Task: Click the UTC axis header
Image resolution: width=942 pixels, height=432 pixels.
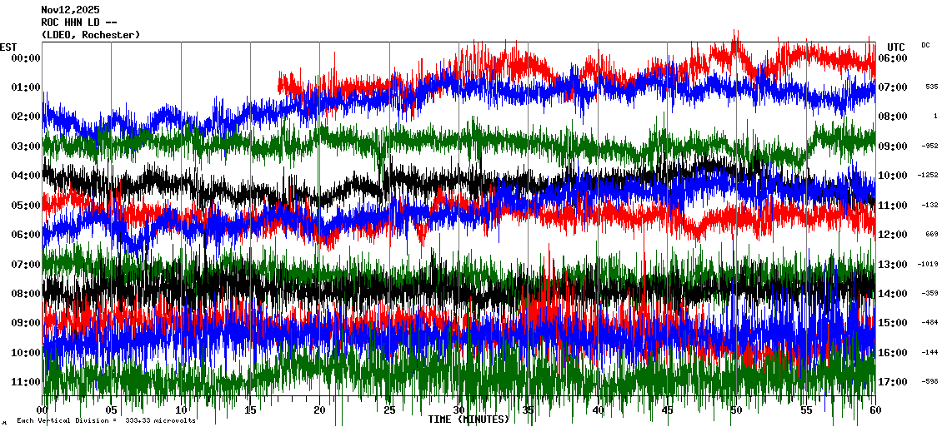Action: (895, 47)
